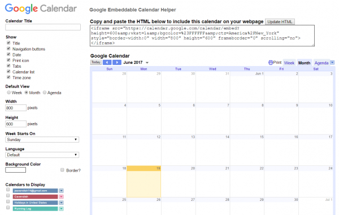Check the Running Log calendar checkbox

[8, 208]
